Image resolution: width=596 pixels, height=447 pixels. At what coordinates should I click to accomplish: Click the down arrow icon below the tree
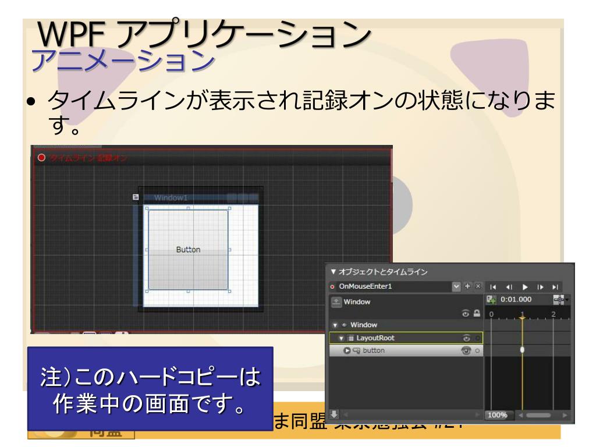coord(334,414)
